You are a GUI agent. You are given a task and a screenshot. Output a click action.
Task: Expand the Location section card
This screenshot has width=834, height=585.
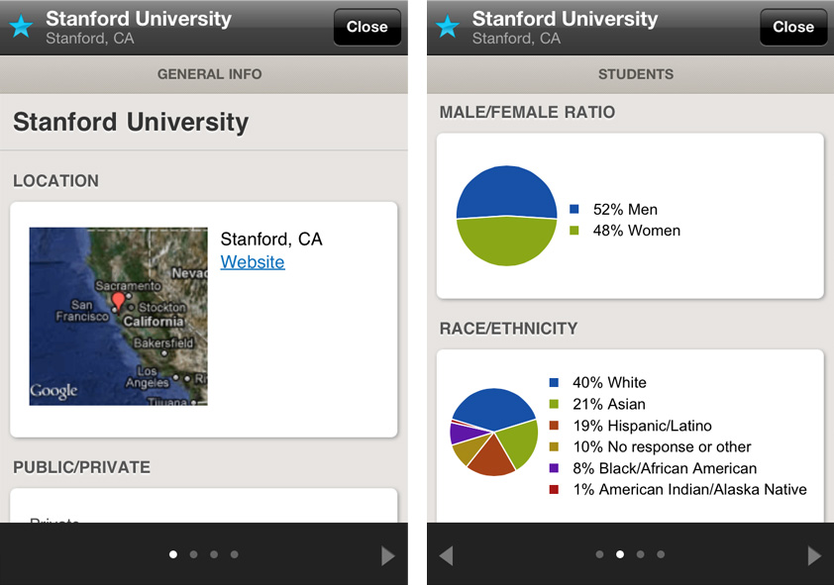pyautogui.click(x=204, y=317)
